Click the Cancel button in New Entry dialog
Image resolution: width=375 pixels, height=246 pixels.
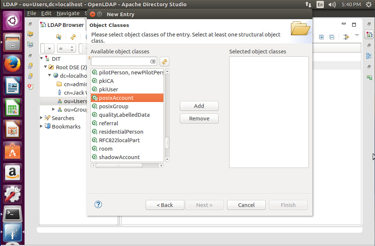(x=246, y=205)
